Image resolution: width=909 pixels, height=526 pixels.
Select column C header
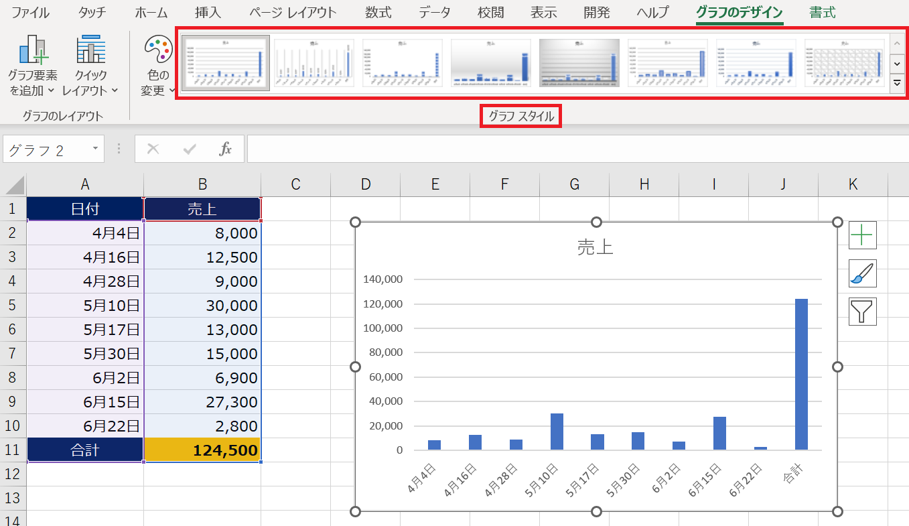pyautogui.click(x=295, y=185)
